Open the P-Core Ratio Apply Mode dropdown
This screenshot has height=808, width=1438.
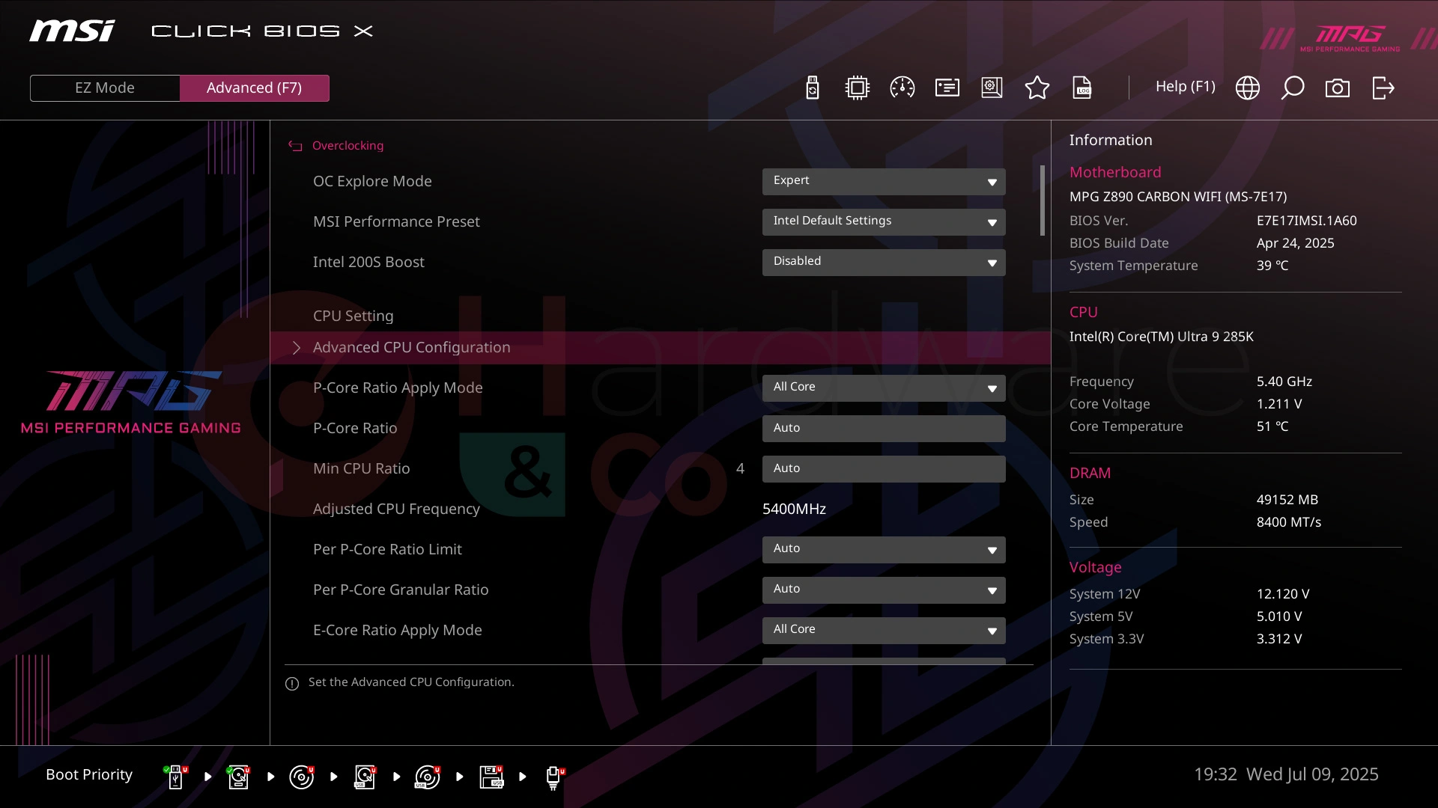pos(884,388)
